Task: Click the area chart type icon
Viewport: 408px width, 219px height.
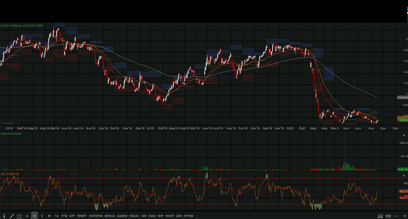Action: point(380,216)
